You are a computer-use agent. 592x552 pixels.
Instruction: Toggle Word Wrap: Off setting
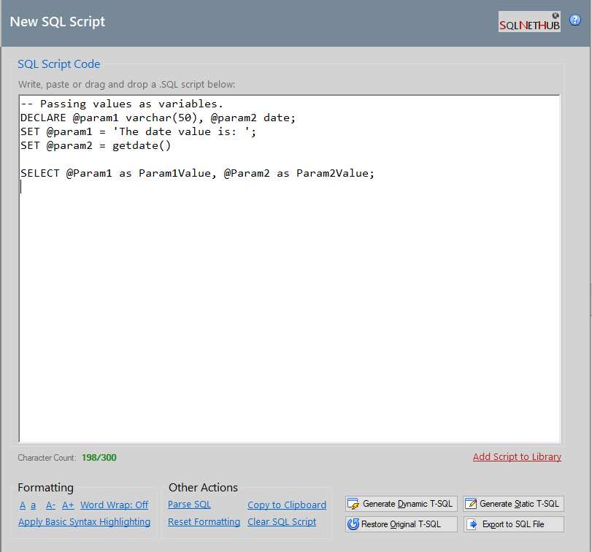[114, 505]
